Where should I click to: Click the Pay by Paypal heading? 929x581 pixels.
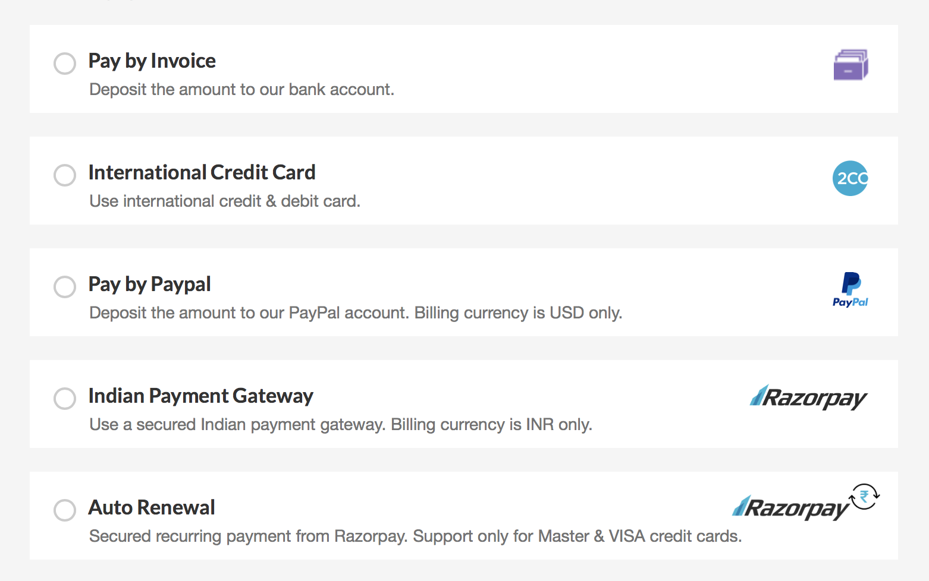click(x=150, y=285)
